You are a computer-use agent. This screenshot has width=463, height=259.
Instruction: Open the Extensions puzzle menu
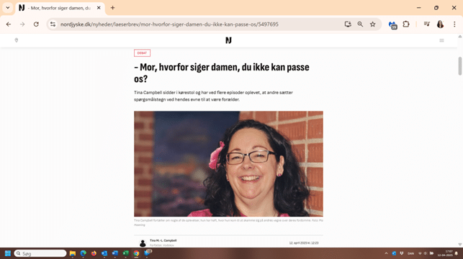pos(406,24)
